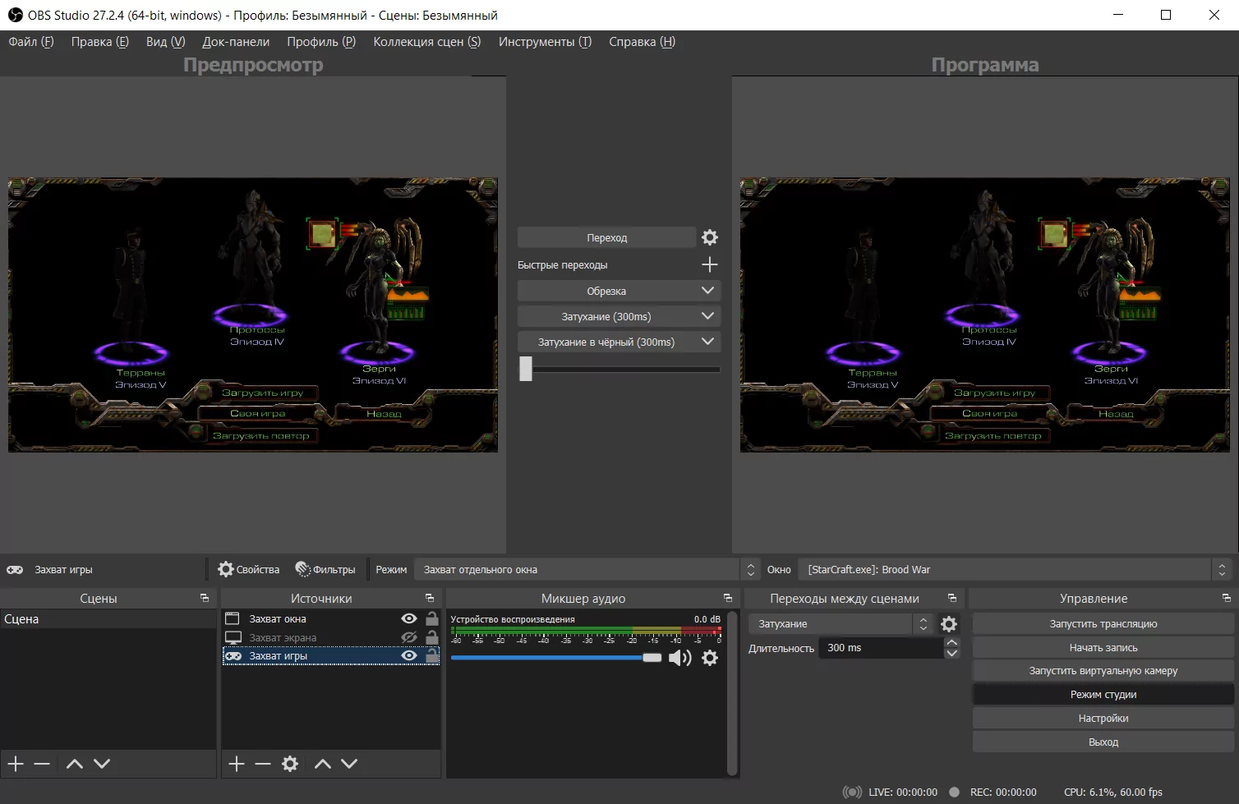Toggle Режим студии off
The height and width of the screenshot is (804, 1239).
pos(1103,694)
